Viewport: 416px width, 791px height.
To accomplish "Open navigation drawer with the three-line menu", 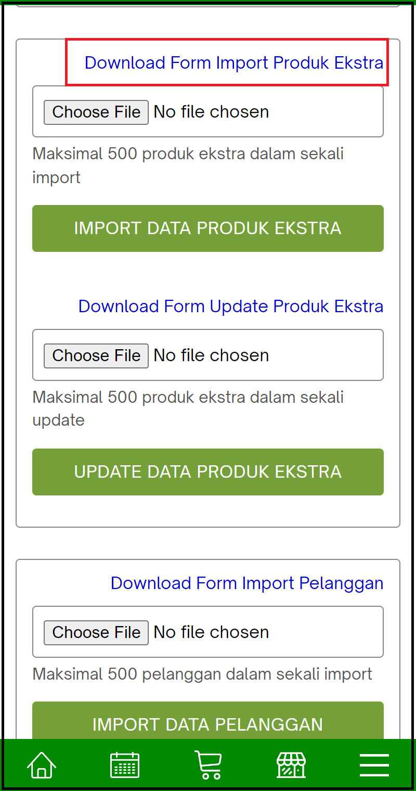I will (374, 764).
